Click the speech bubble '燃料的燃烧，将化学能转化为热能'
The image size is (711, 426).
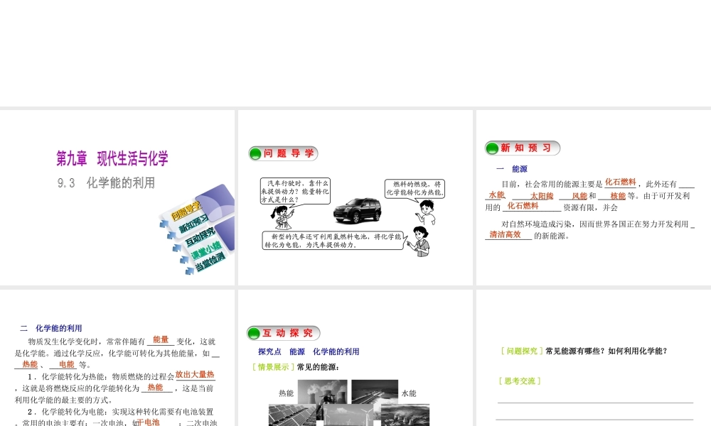415,188
